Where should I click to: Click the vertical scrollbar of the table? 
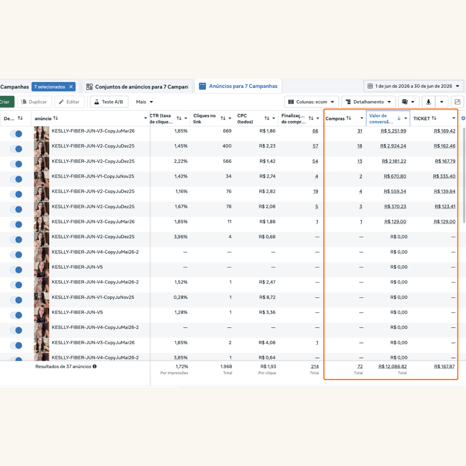coord(464,175)
